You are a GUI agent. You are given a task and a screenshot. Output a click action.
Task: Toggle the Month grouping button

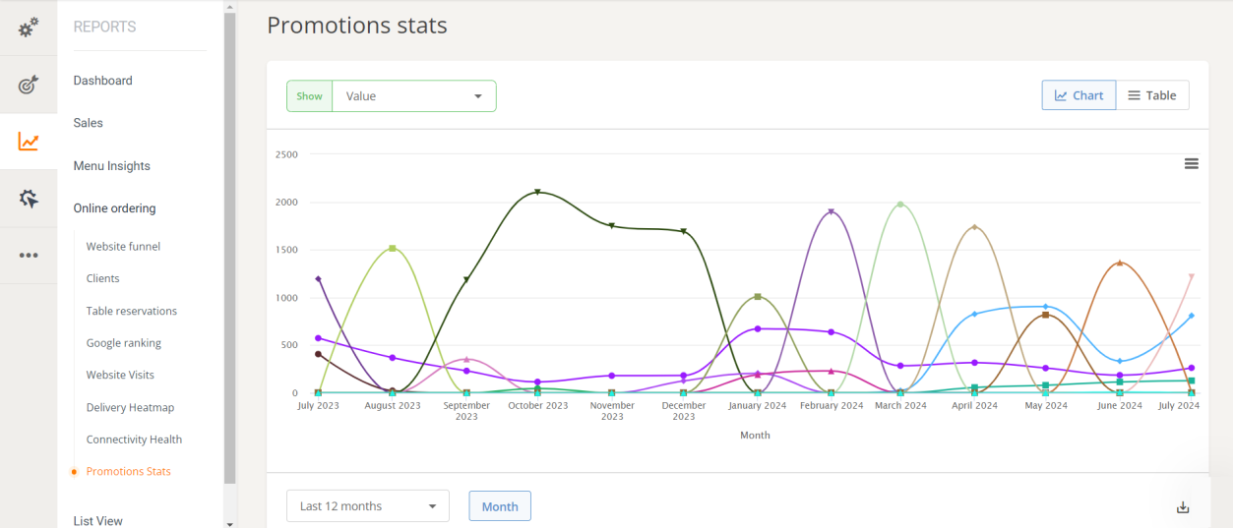(x=500, y=506)
